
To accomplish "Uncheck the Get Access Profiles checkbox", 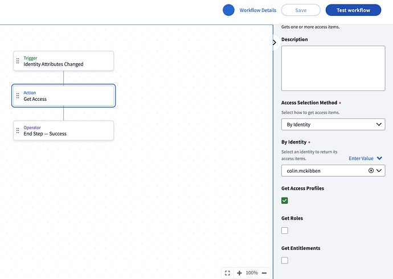I will click(284, 200).
